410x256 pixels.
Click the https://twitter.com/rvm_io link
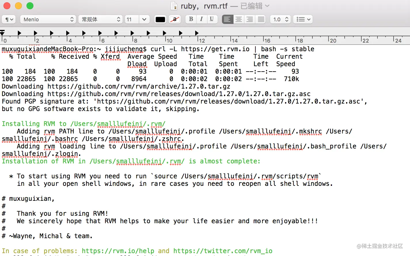[x=222, y=251]
